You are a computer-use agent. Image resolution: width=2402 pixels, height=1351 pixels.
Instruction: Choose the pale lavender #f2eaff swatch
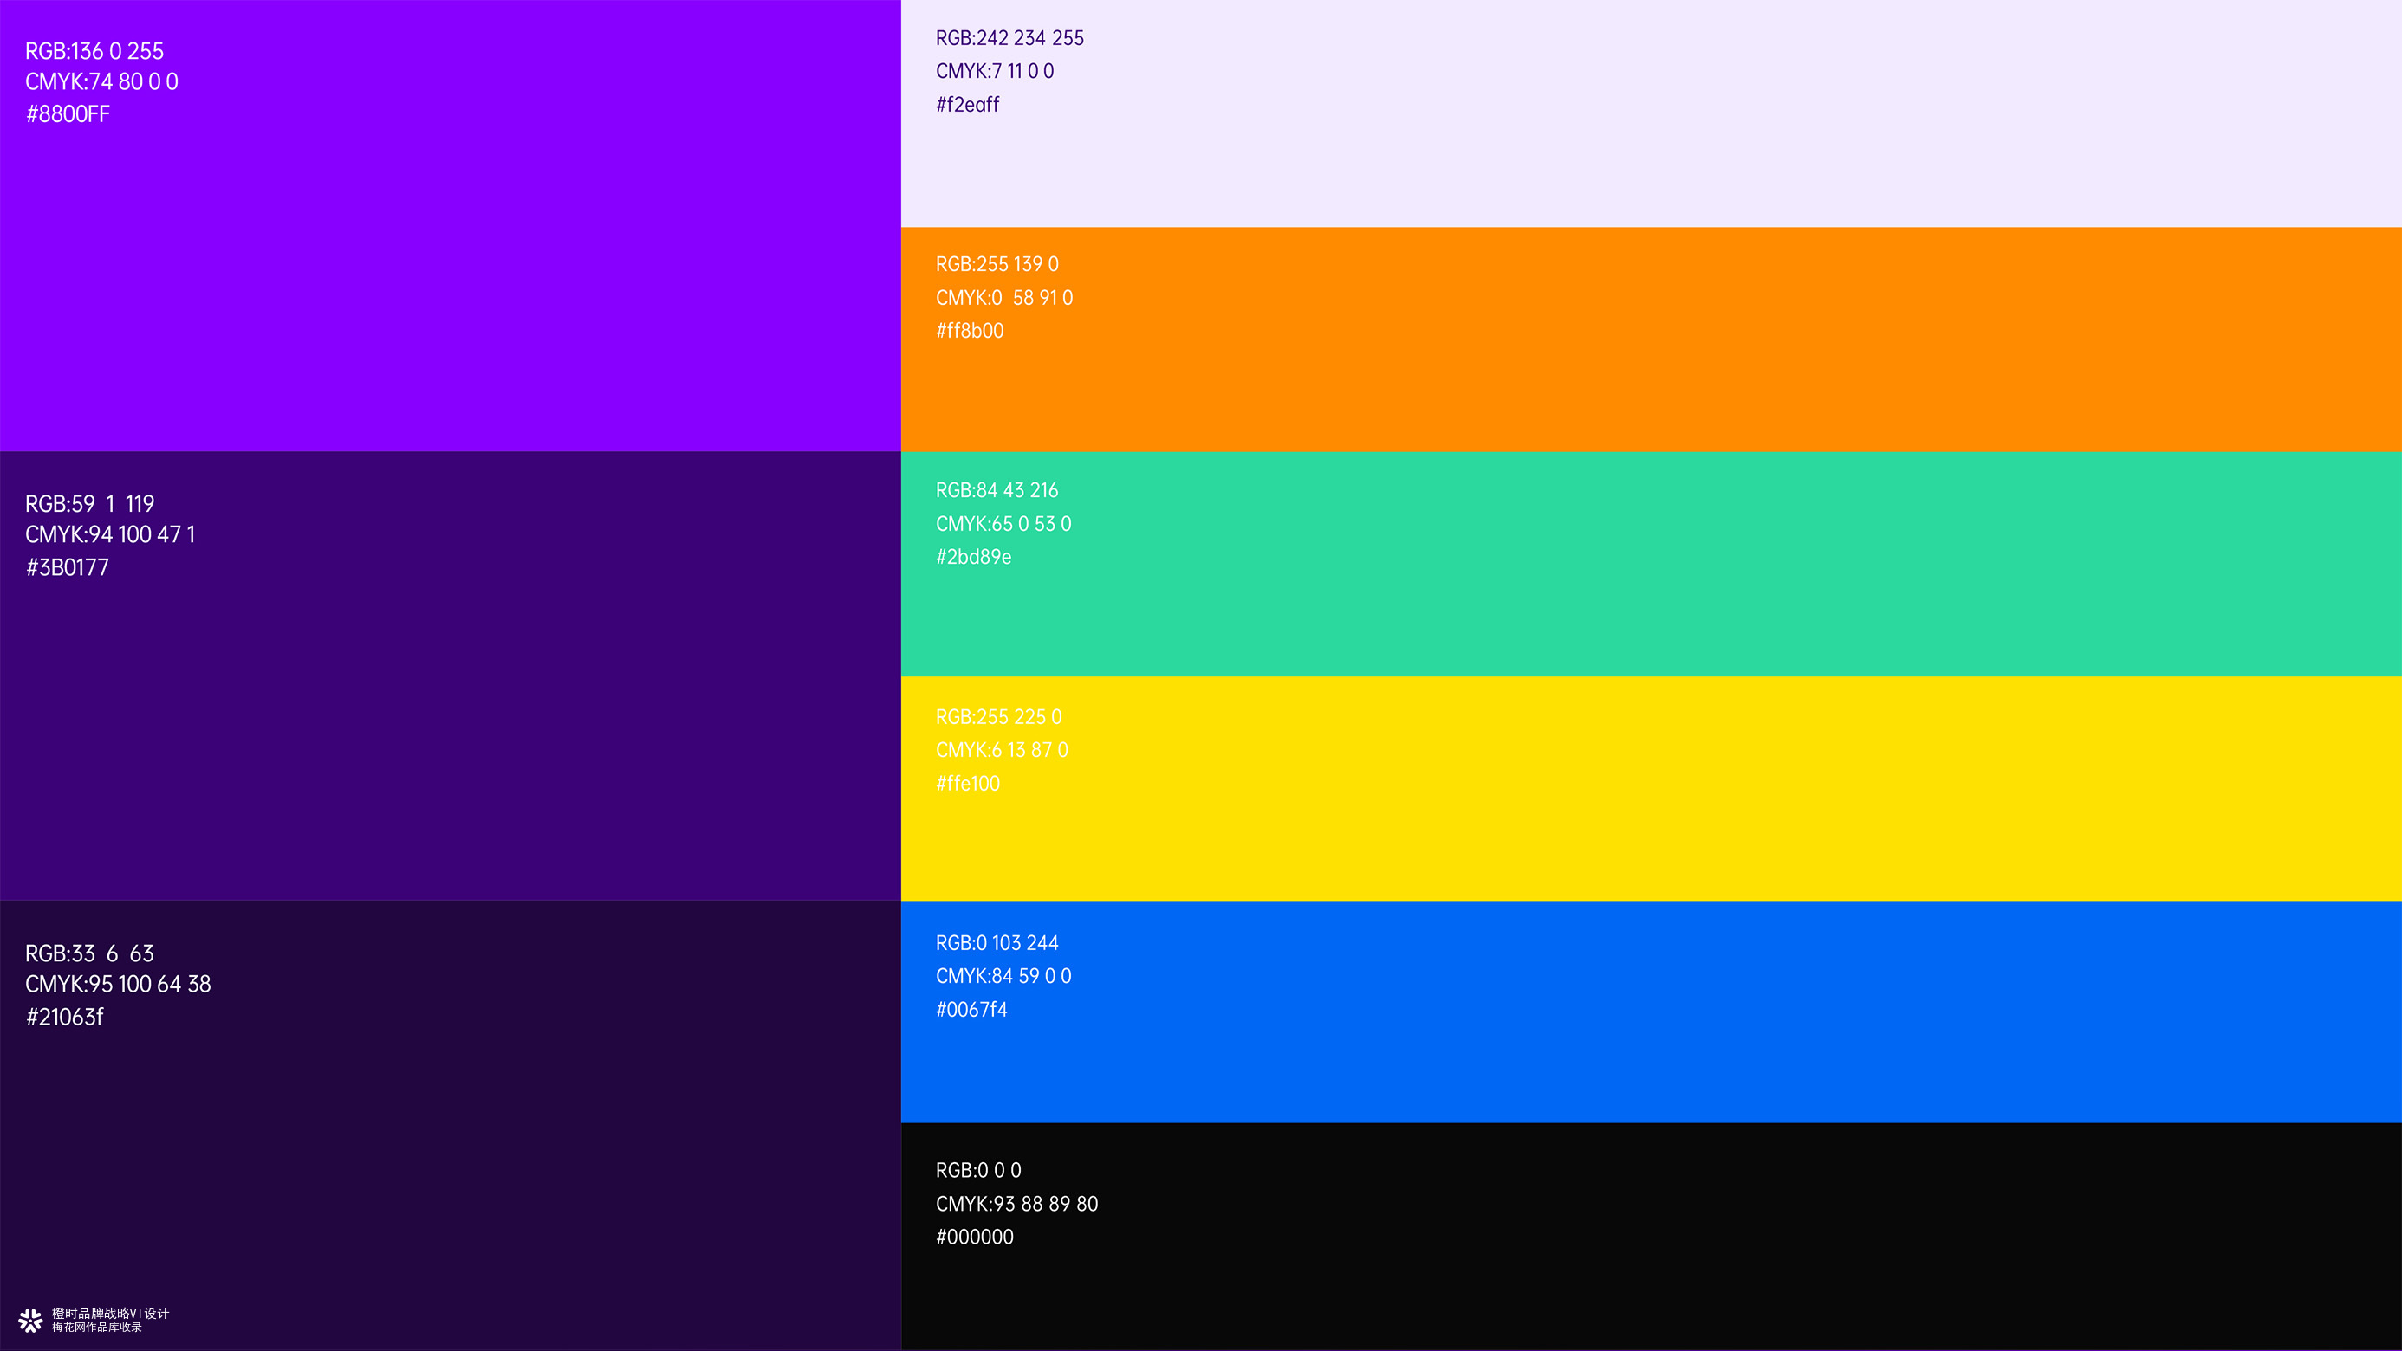click(1651, 131)
